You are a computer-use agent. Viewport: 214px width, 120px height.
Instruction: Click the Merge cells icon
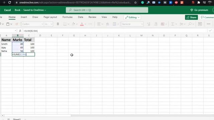click(114, 24)
